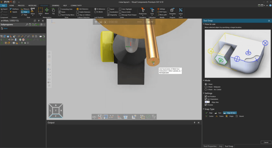Collapse the Snap Type section
This screenshot has height=148, width=272.
click(204, 109)
